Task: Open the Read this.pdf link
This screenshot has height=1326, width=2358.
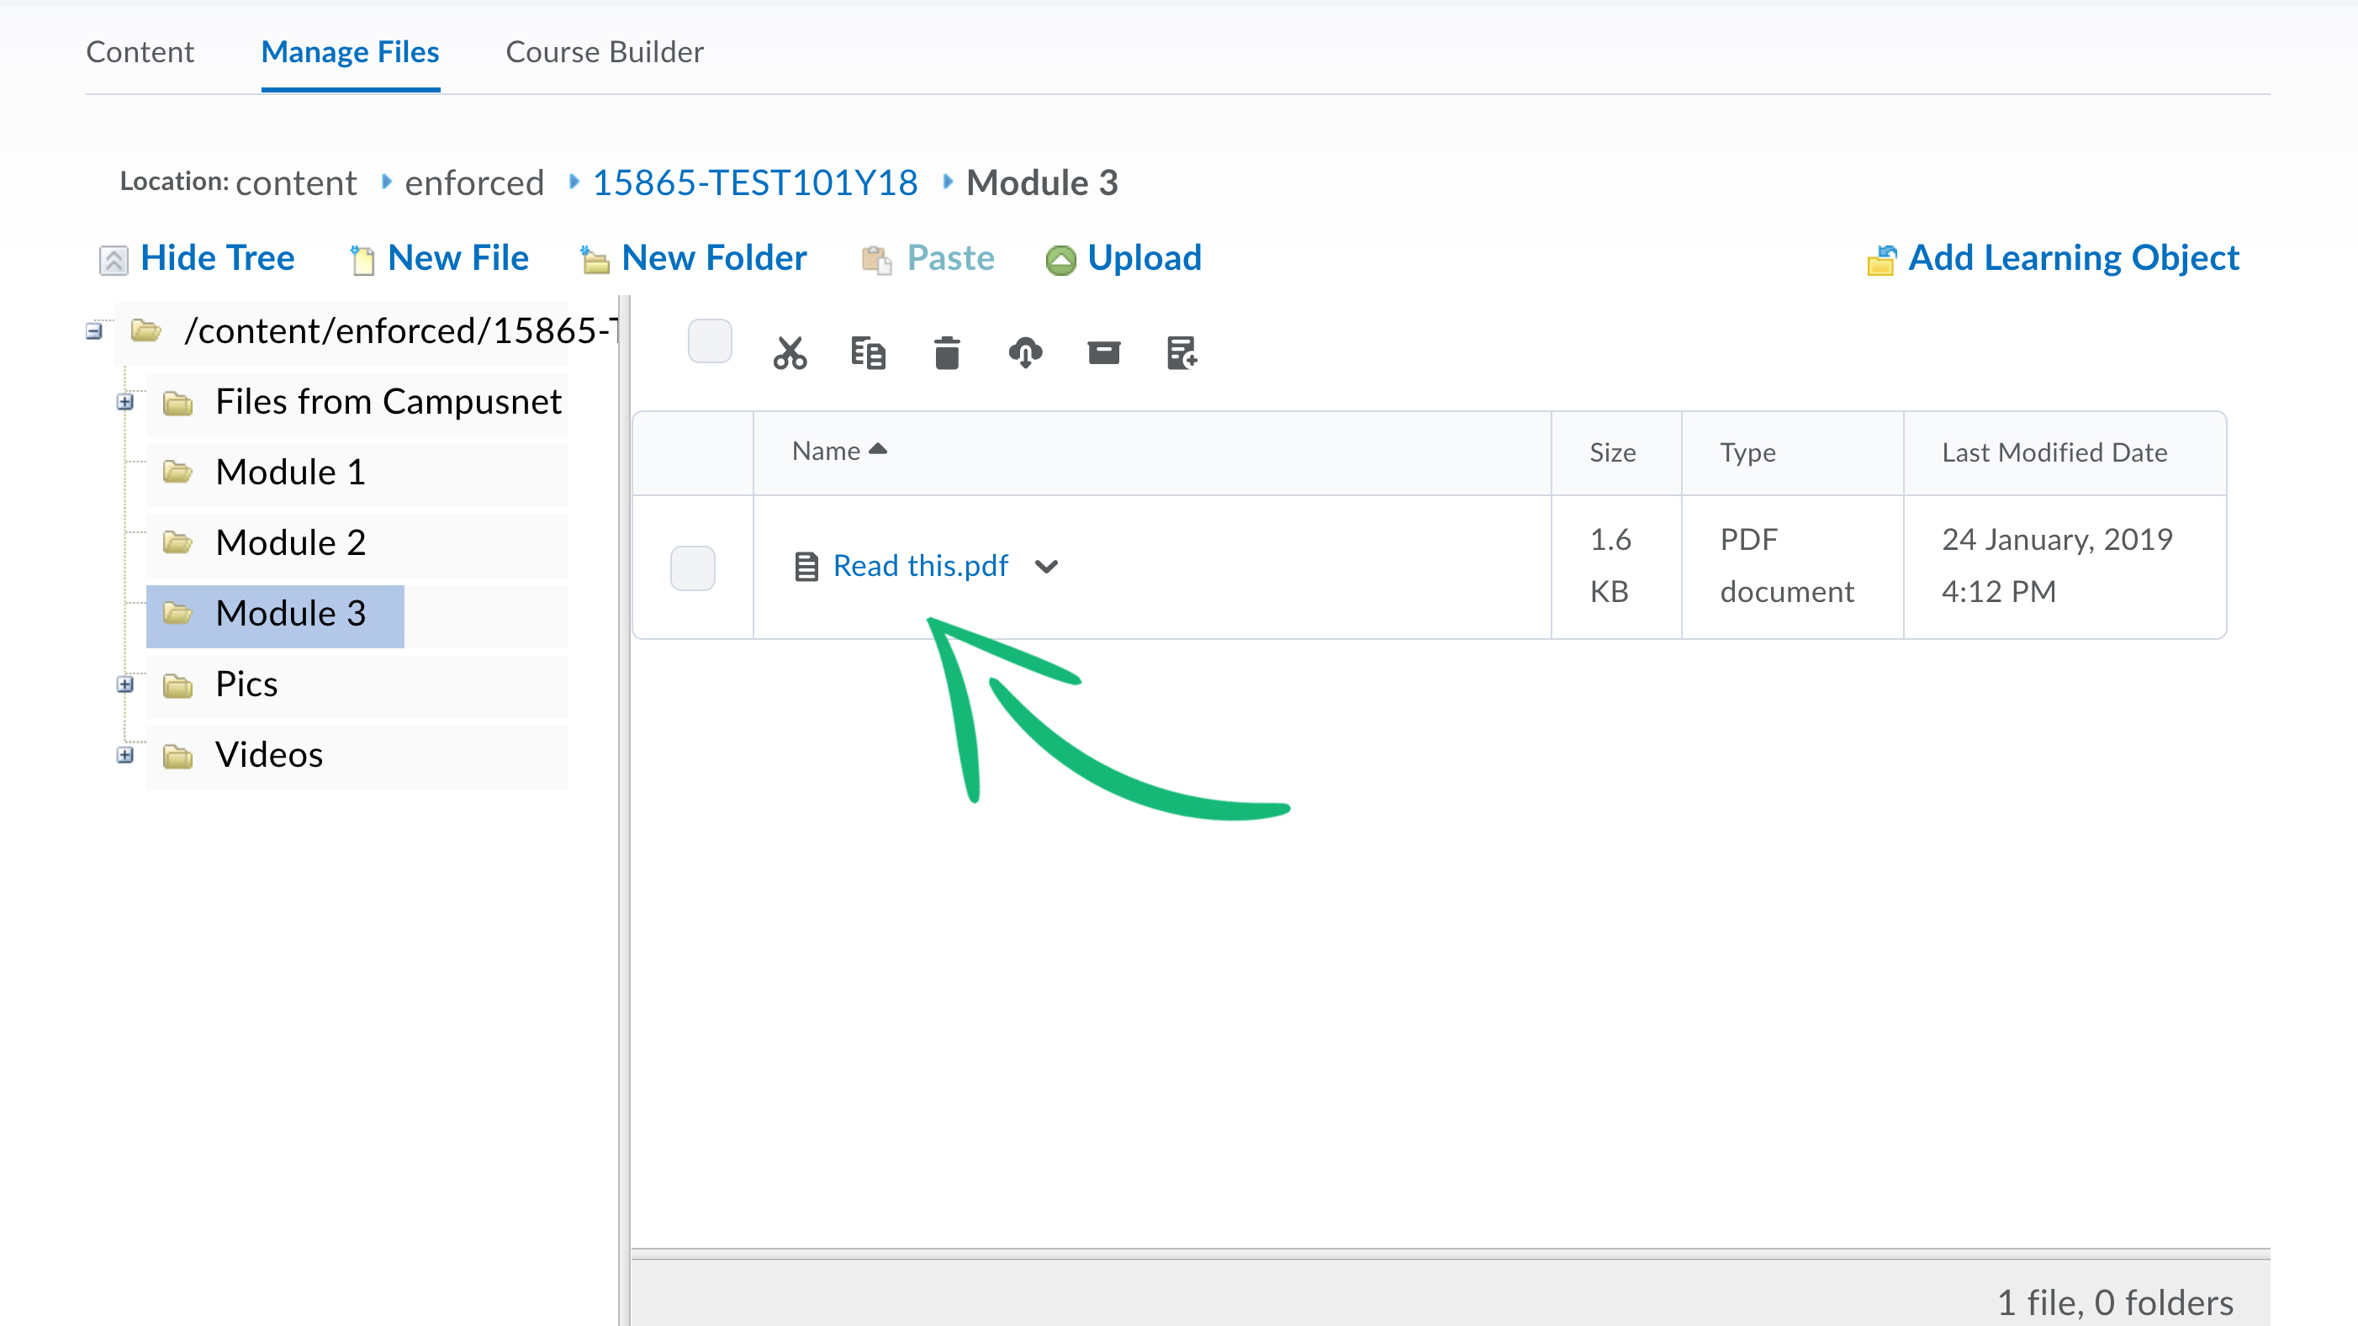Action: [x=920, y=567]
